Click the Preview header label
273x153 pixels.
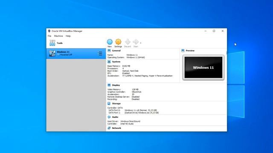point(190,51)
